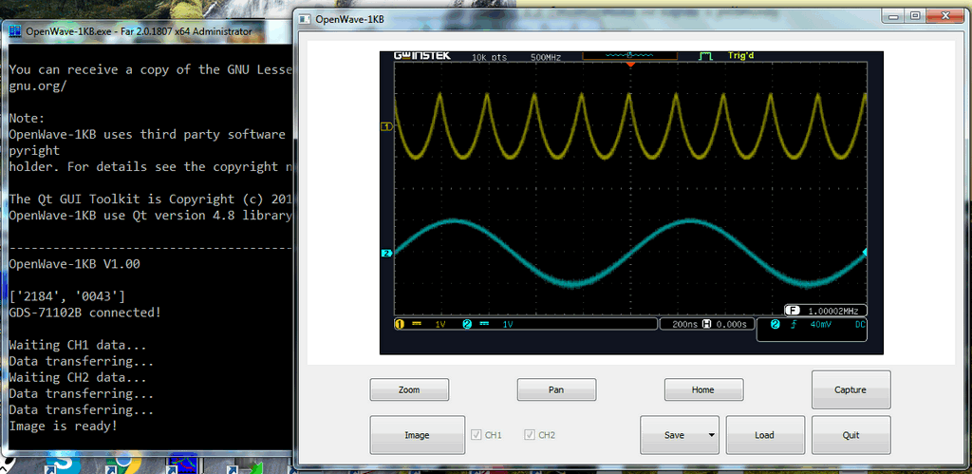The height and width of the screenshot is (474, 972).
Task: Click the green trigger pulse icon
Action: pos(705,57)
